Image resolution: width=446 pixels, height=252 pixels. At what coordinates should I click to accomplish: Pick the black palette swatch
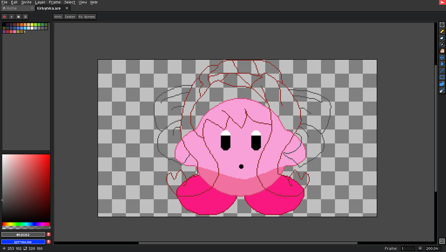click(4, 25)
